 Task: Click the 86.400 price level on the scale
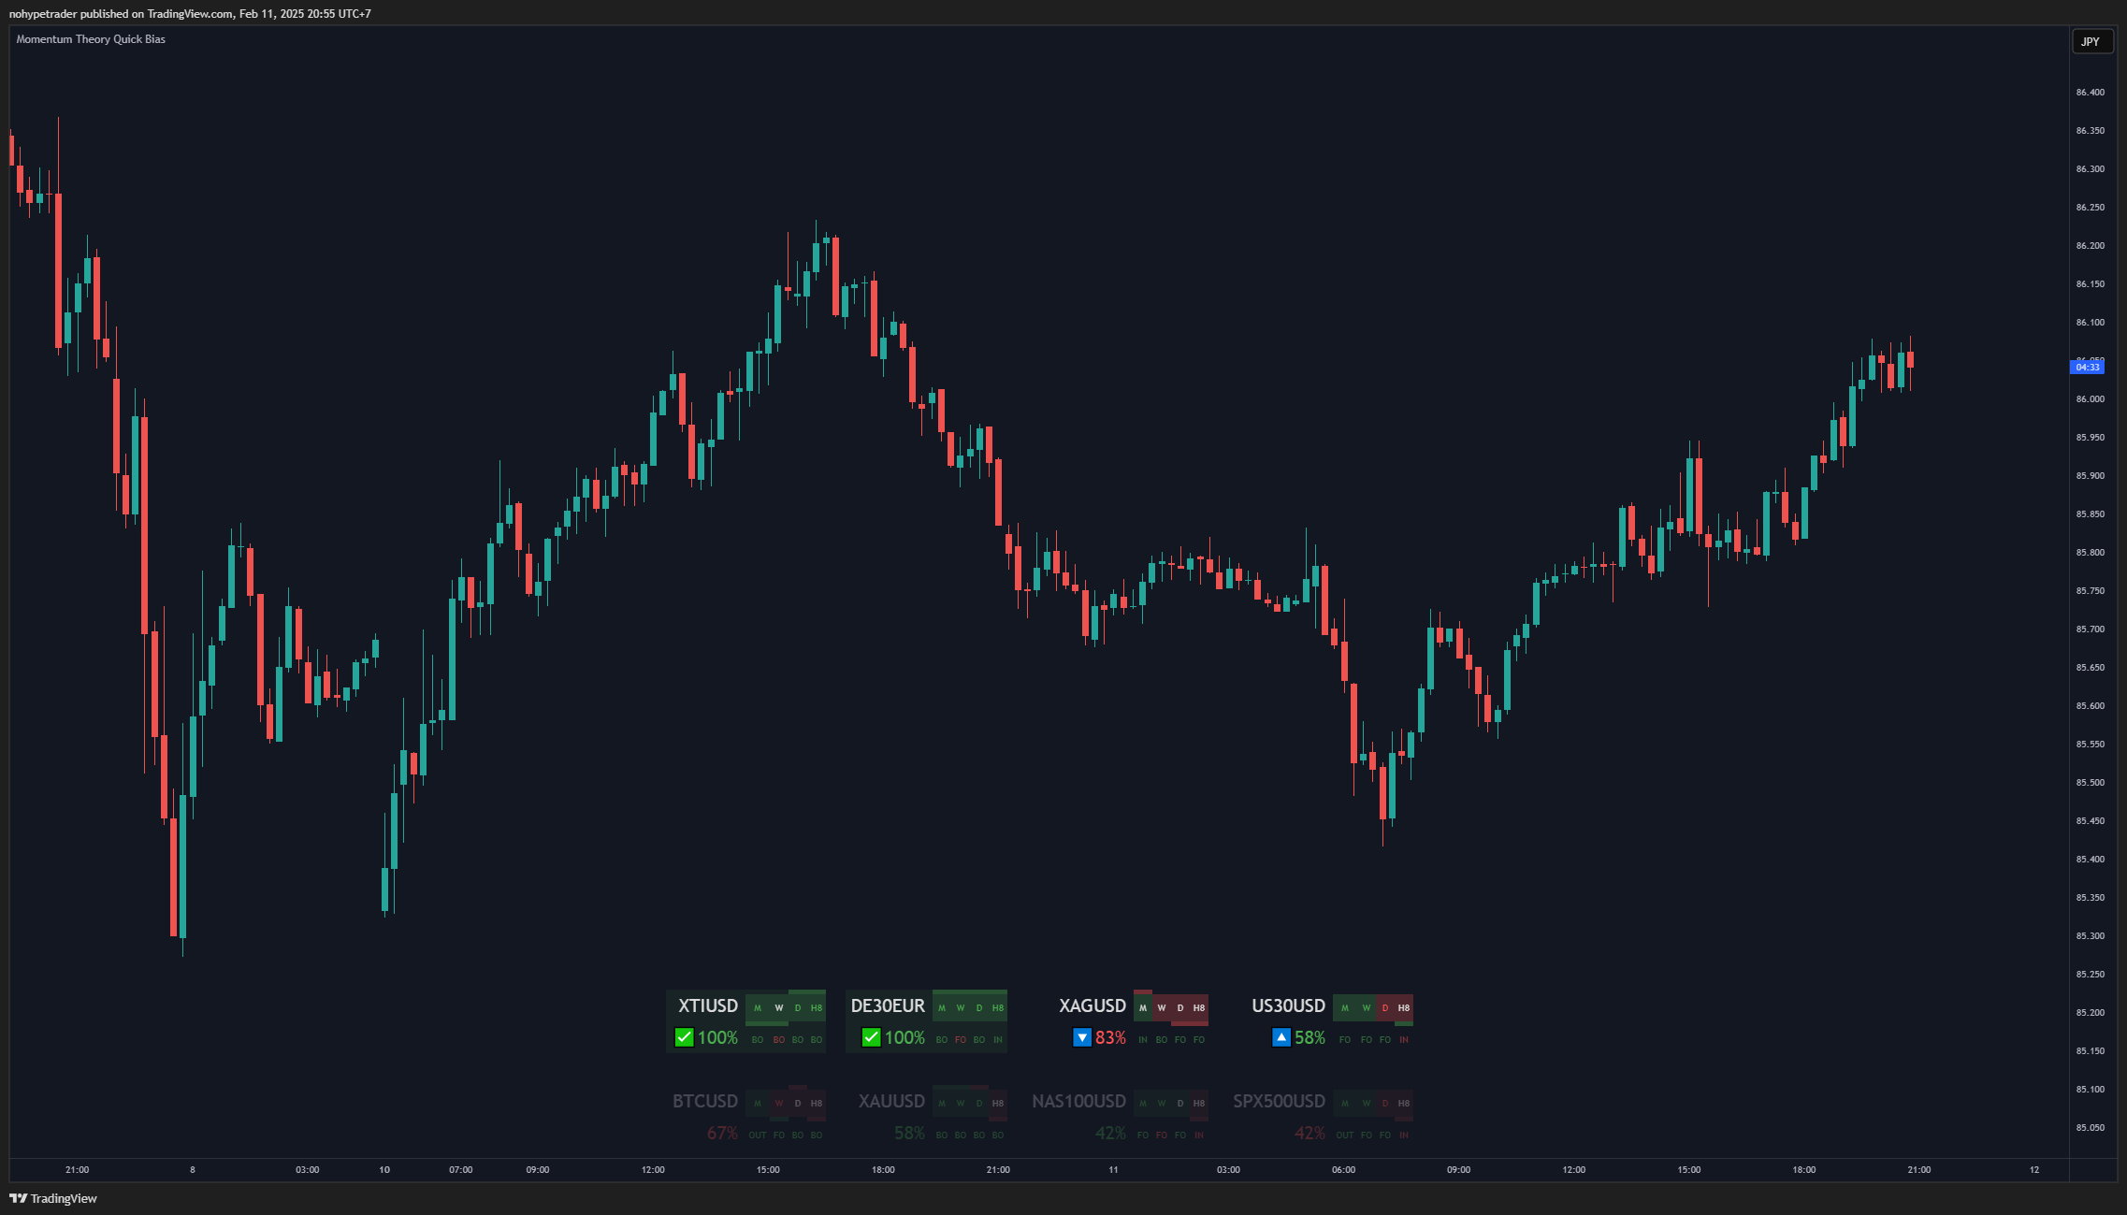(x=2090, y=92)
